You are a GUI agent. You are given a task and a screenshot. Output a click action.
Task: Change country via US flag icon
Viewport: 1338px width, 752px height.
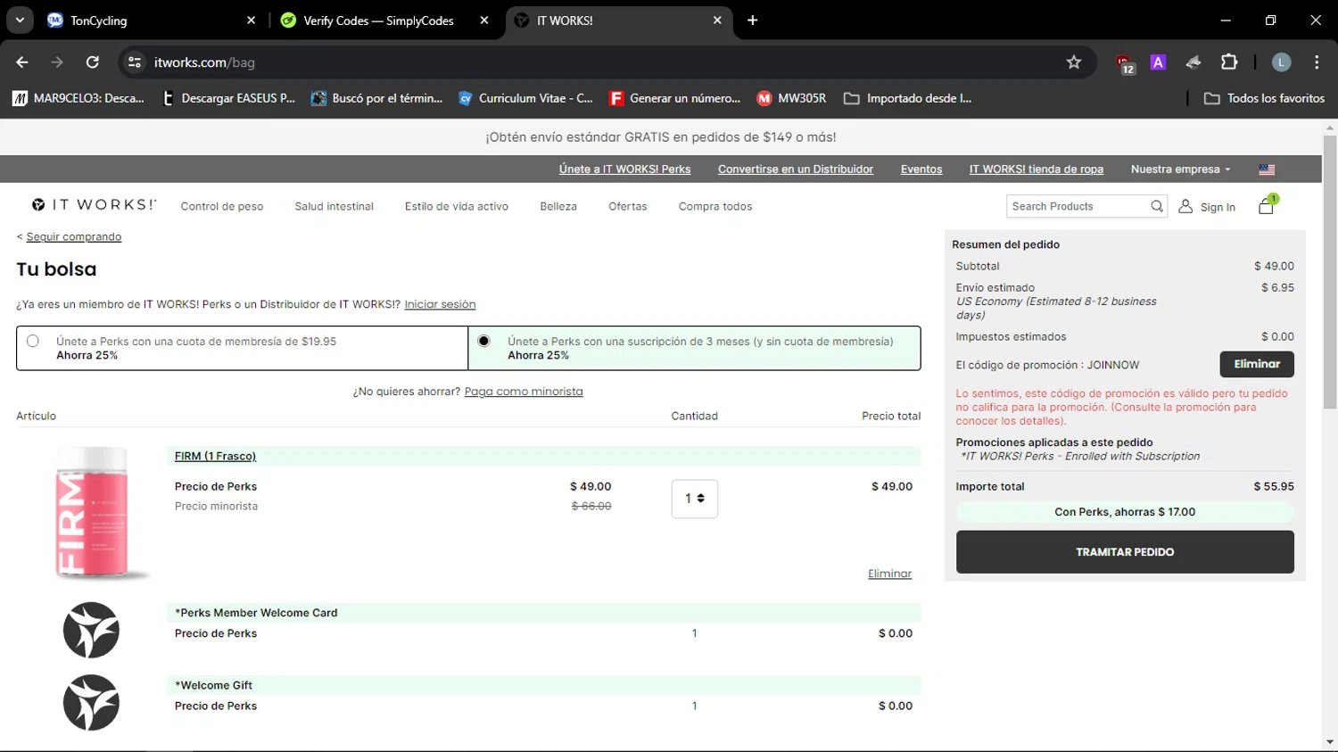(1267, 169)
